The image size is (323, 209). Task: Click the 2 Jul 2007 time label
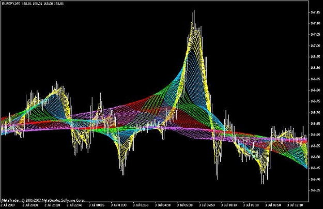8,205
